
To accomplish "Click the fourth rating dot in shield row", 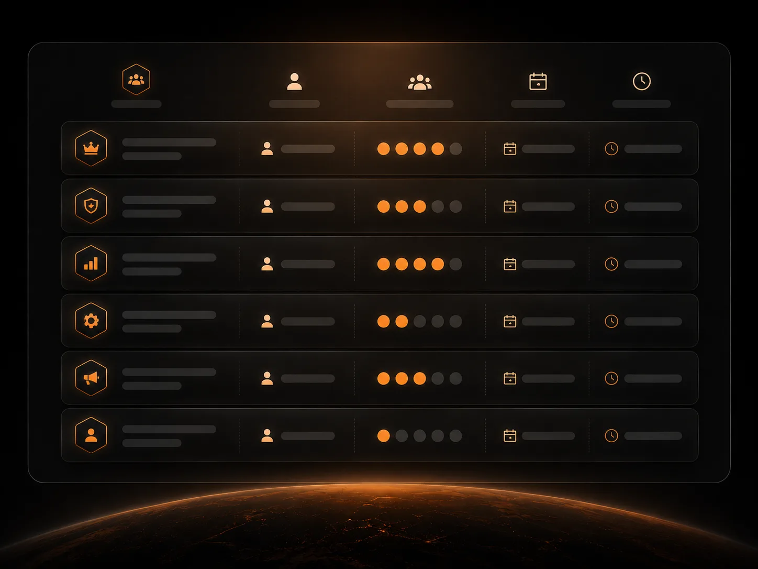I will pos(438,206).
